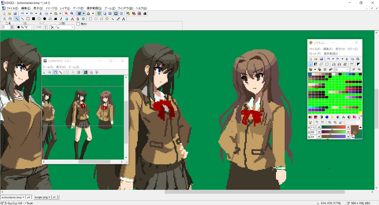Screen dimensions: 379x205
Task: Open the カラー(C) menu in palette window
Action: pos(352,49)
